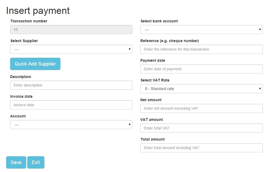Open the Account dropdown

point(71,124)
